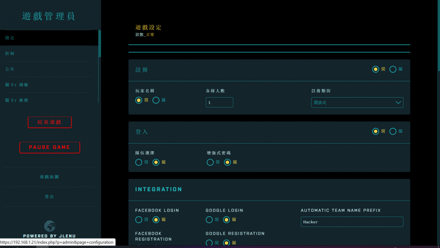Enable Facebook Login with 開 option
The image size is (440, 248).
point(139,220)
